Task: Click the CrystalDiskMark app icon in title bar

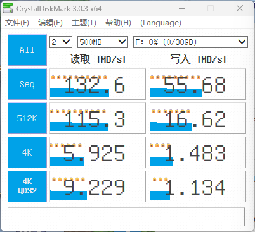Action: (x=8, y=9)
